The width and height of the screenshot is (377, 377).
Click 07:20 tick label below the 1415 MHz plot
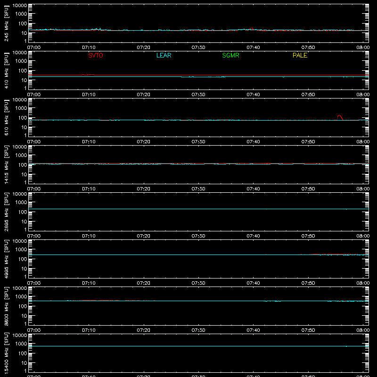[144, 189]
